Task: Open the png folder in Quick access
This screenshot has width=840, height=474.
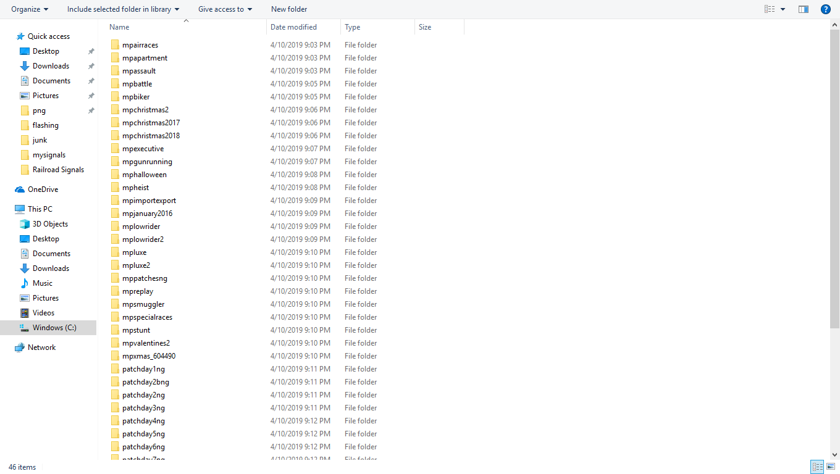Action: point(39,110)
